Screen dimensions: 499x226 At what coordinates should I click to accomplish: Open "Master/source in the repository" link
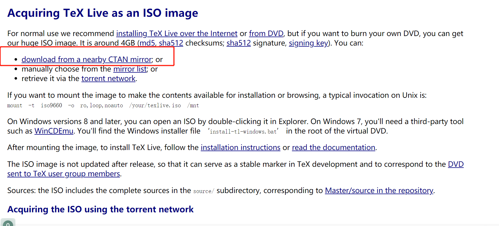click(379, 191)
